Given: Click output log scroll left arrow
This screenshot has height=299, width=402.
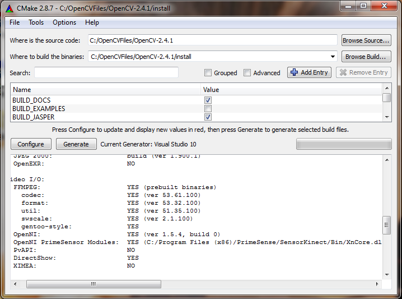Looking at the screenshot, I should point(15,284).
